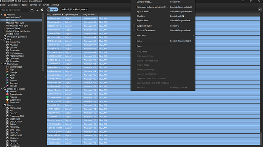The image size is (263, 147).
Task: Collapse the Estado de la tarjeta section
Action: tap(2, 89)
